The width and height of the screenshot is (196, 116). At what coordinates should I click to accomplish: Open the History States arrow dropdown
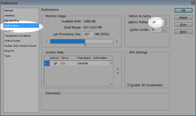[x=164, y=22]
